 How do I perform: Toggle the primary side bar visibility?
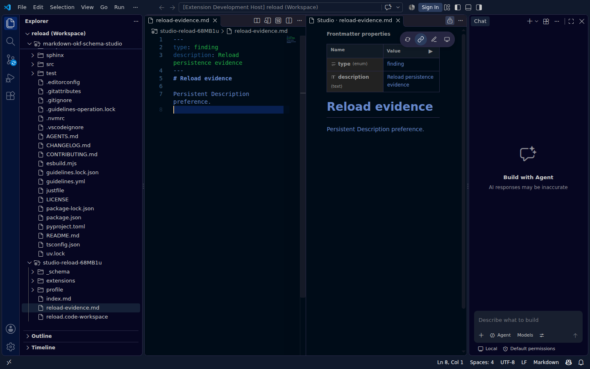458,7
